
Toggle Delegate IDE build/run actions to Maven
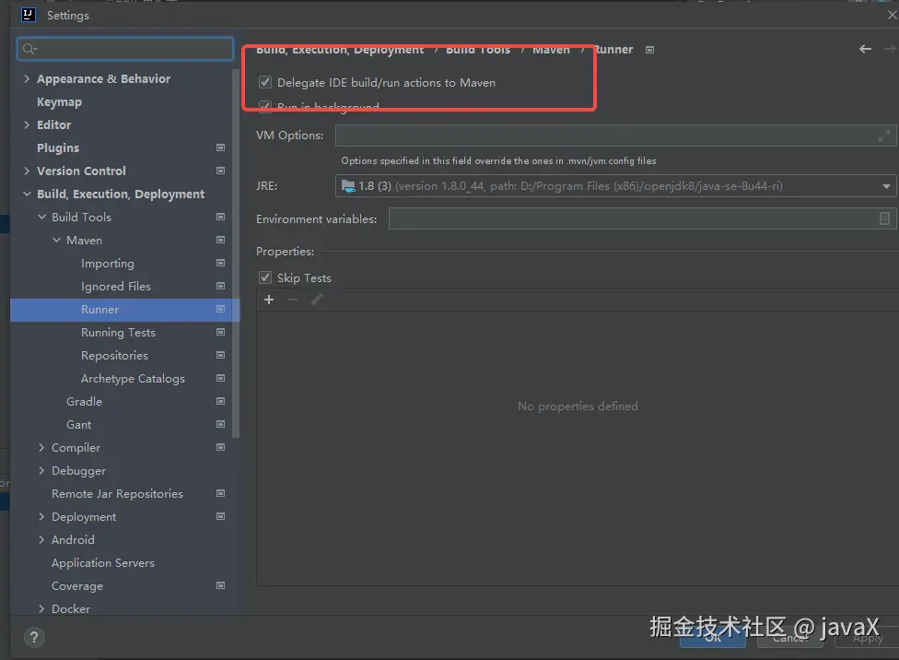point(265,82)
